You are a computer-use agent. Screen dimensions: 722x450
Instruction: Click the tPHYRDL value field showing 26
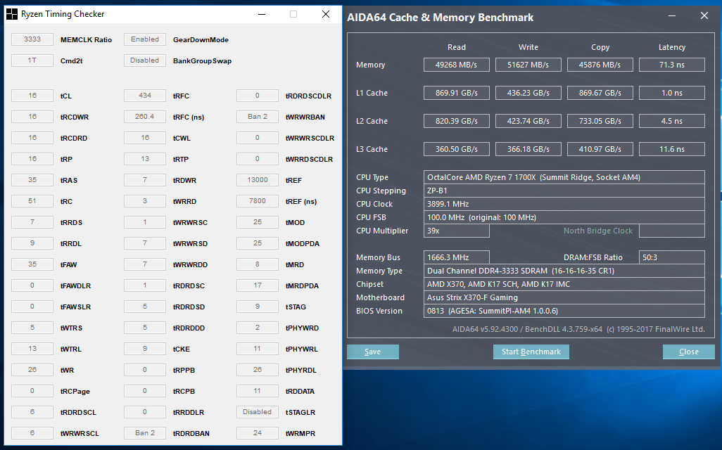[258, 369]
